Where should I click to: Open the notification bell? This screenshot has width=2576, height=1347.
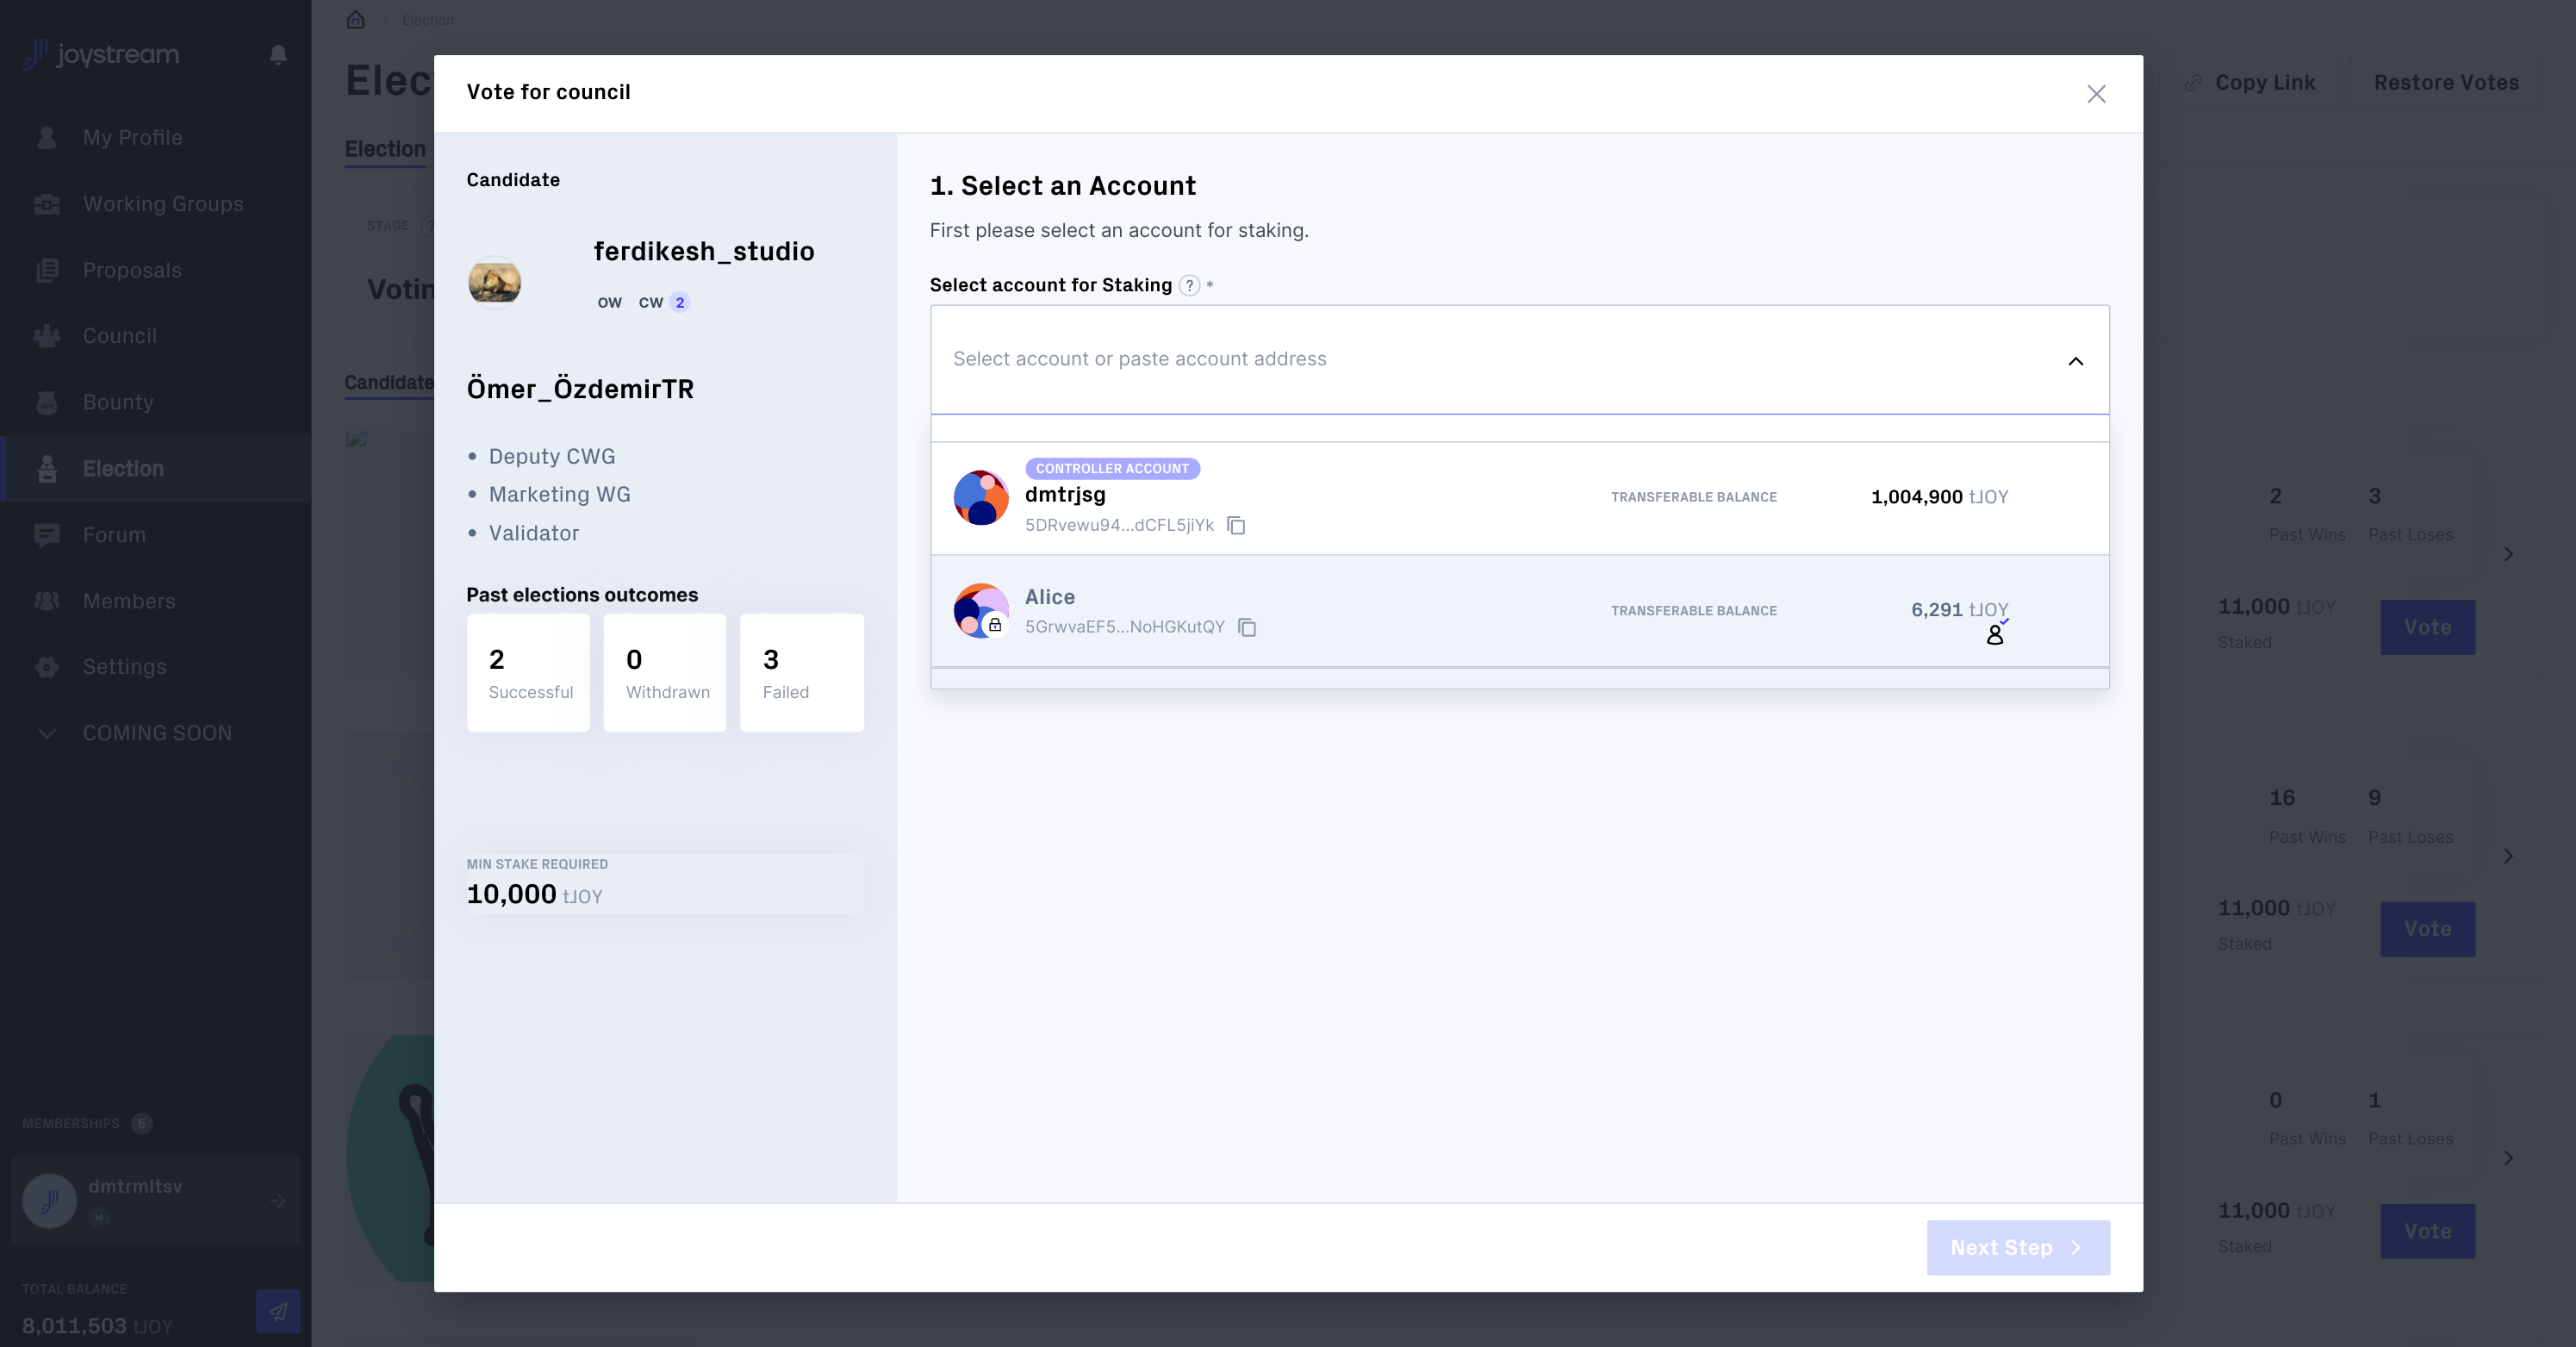click(277, 55)
